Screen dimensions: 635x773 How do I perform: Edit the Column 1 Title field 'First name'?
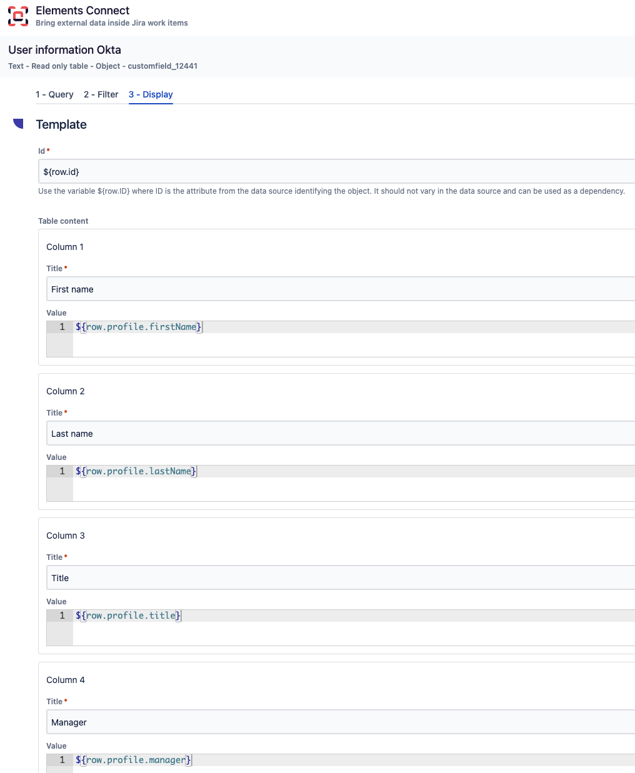[x=341, y=289]
